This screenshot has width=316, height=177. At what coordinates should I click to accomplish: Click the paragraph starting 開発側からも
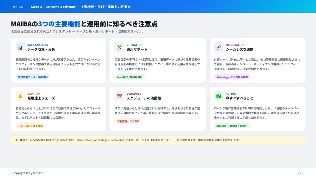pos(58,113)
